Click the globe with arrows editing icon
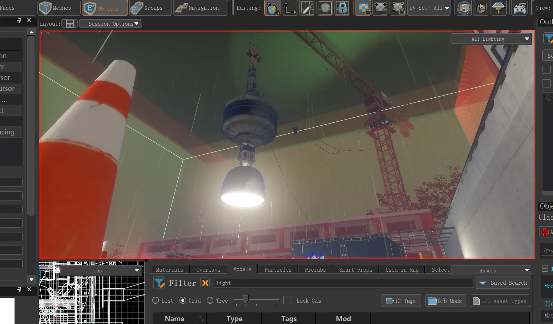The image size is (553, 324). (272, 8)
